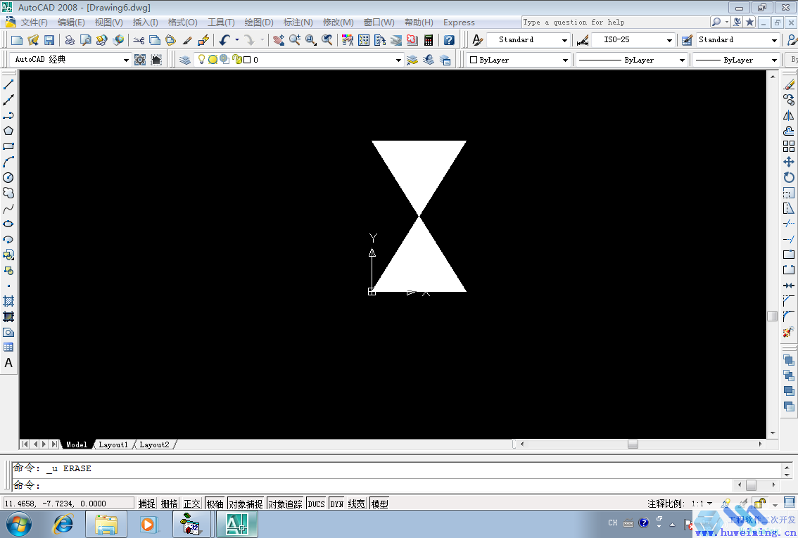Expand the ISO-25 dimension style dropdown
The width and height of the screenshot is (798, 538).
pos(669,40)
